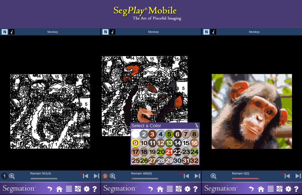Viewport: 302px width, 195px height.
Task: Click the help question mark in middle panel
Action: [195, 189]
